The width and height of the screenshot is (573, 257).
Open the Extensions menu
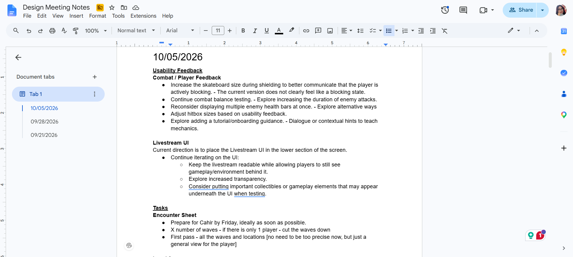pos(143,16)
